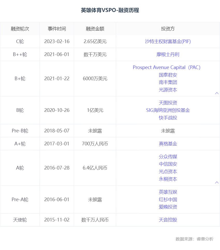Click the date 2023-02-16
The height and width of the screenshot is (250, 220).
57,42
